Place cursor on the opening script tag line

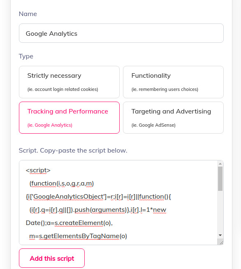coord(38,170)
